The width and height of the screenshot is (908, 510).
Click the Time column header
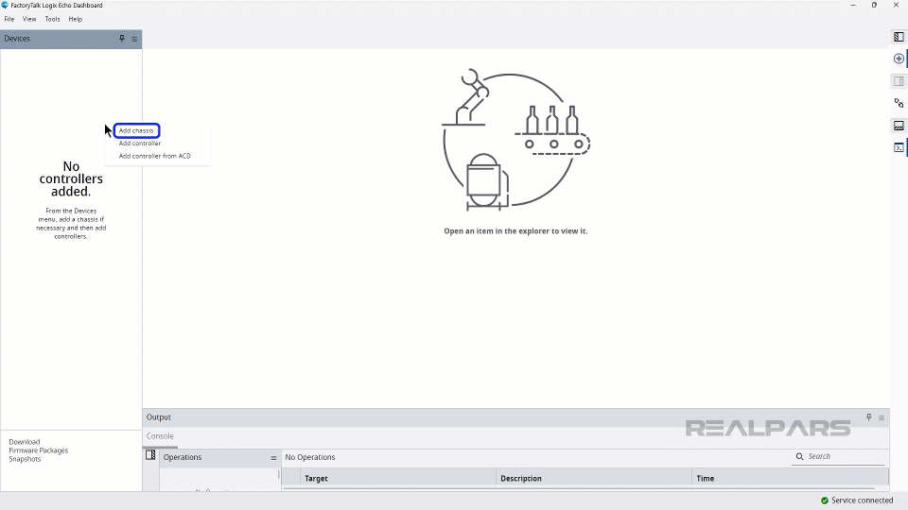click(790, 478)
